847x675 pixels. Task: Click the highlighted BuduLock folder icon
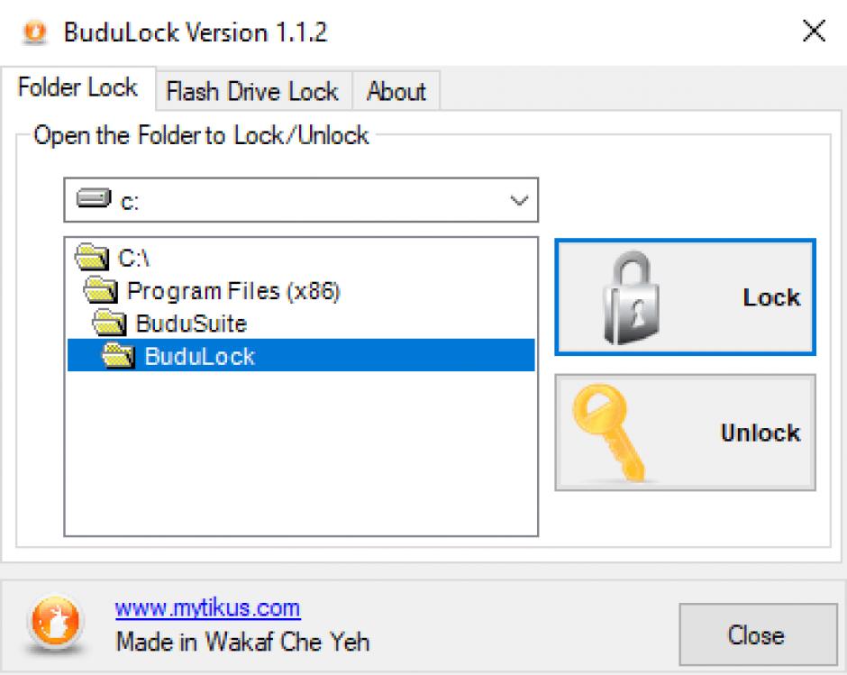click(118, 356)
